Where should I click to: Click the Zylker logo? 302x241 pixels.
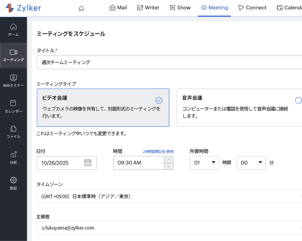[x=23, y=8]
